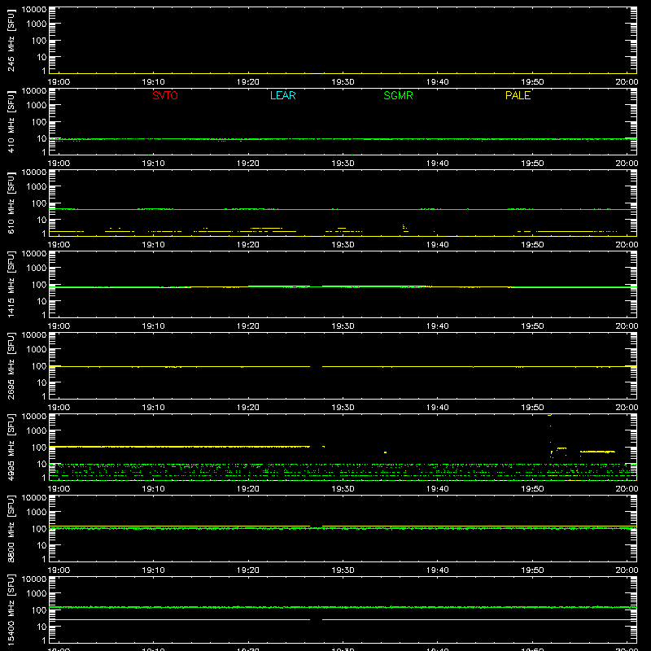Viewport: 651px width, 651px height.
Task: Click the red SVTO station legend label
Action: click(x=165, y=95)
